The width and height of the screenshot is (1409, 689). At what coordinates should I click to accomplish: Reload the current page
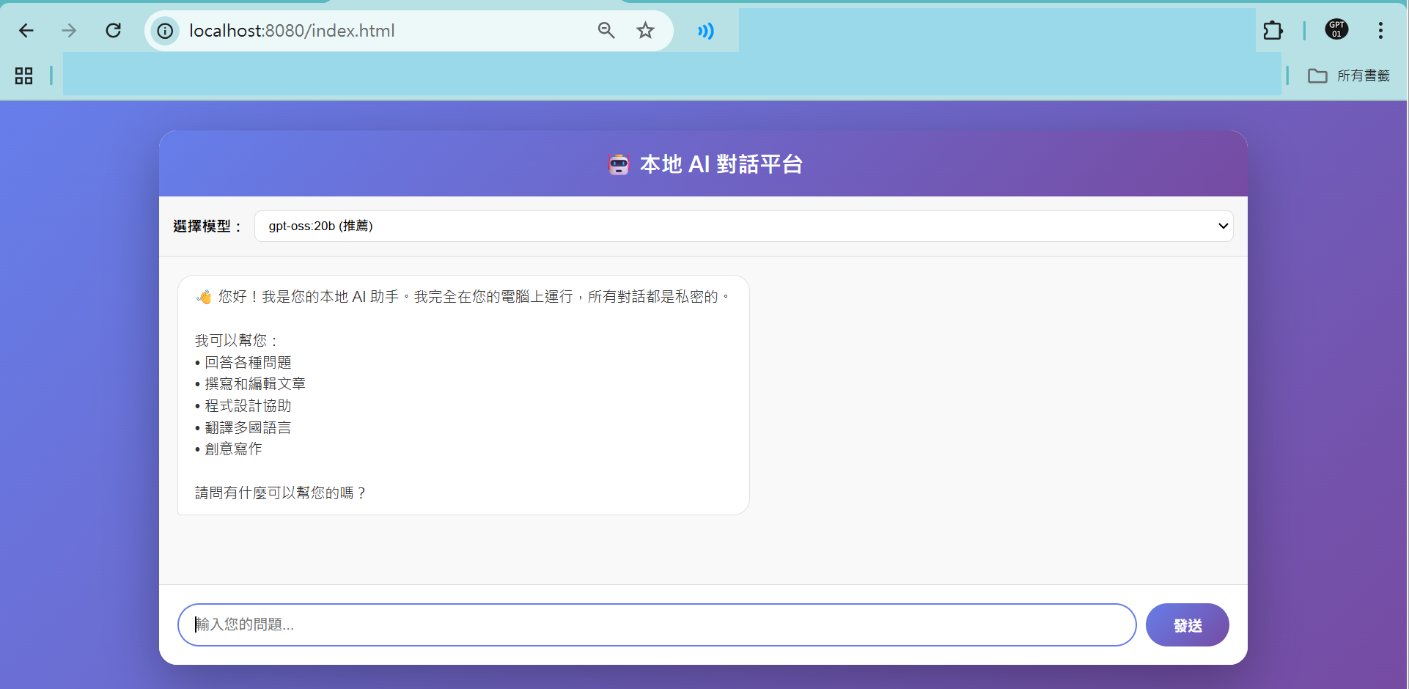113,31
